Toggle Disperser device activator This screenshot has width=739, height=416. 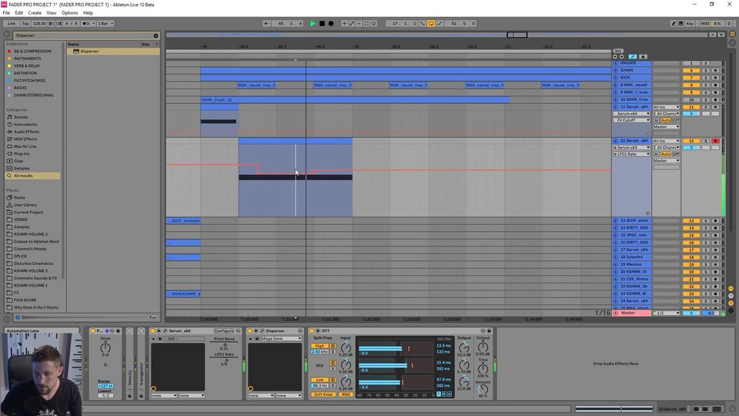click(249, 331)
